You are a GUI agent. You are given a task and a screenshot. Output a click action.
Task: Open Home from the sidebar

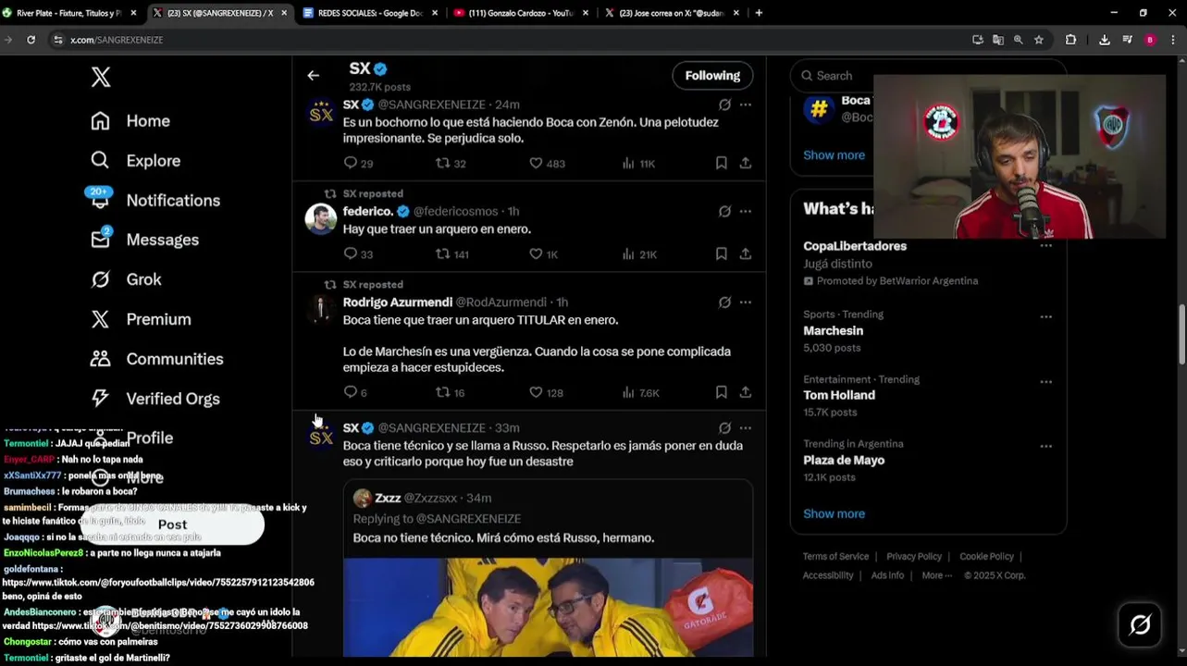pos(130,121)
